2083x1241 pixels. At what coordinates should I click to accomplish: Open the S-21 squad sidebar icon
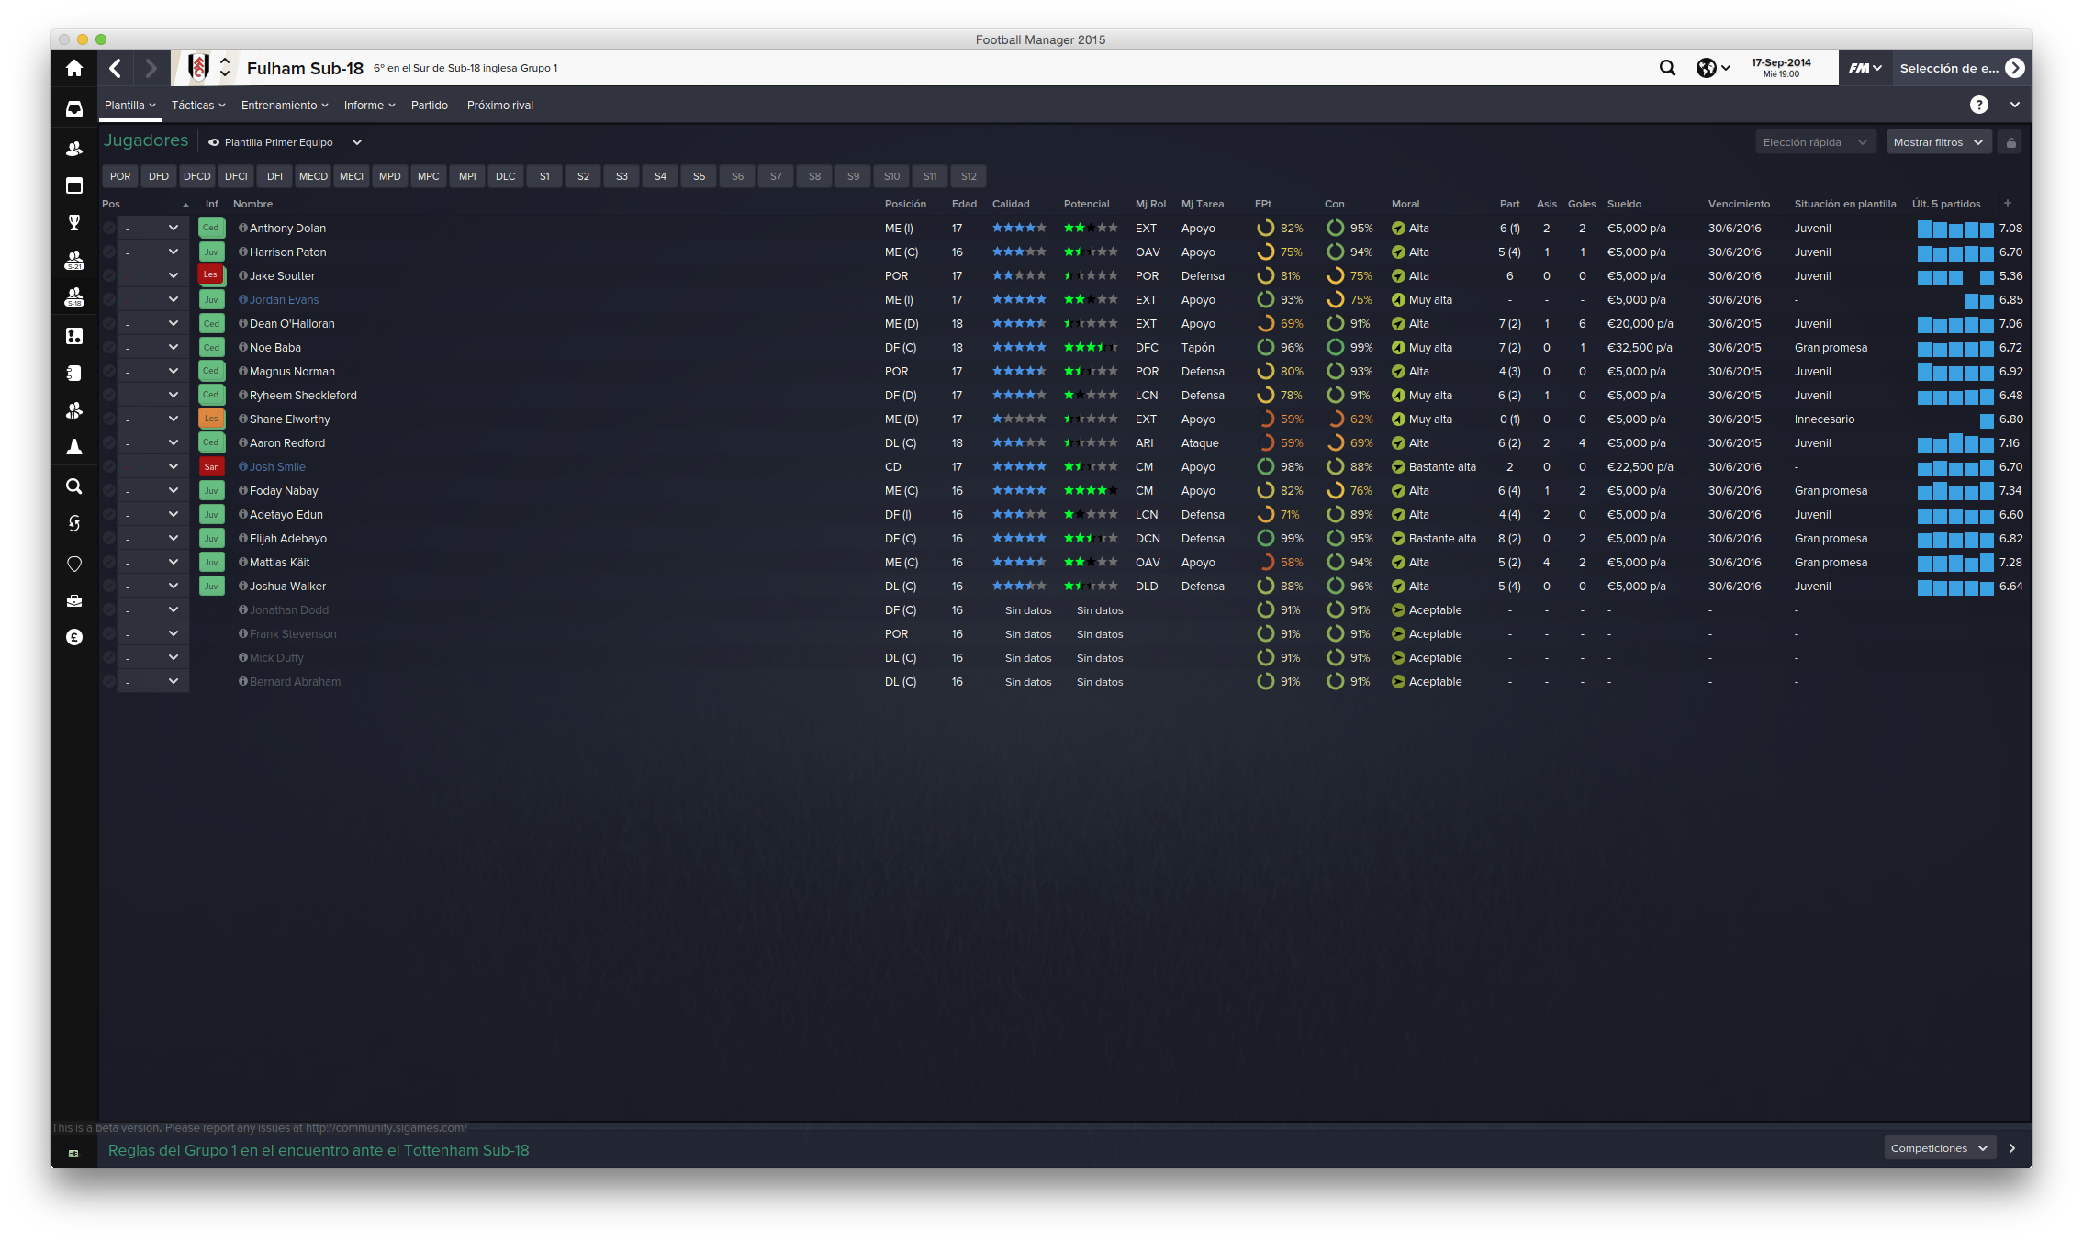(74, 261)
